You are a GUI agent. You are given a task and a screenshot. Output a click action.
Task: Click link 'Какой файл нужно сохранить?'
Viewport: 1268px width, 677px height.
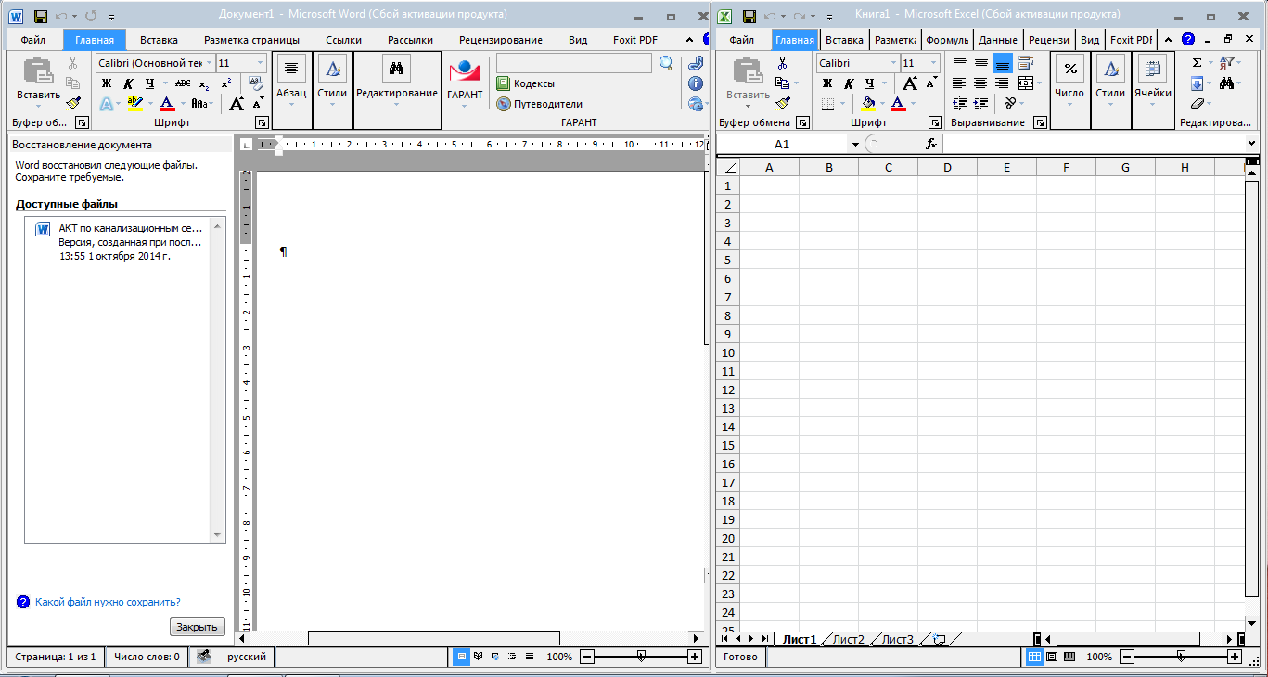[x=108, y=602]
